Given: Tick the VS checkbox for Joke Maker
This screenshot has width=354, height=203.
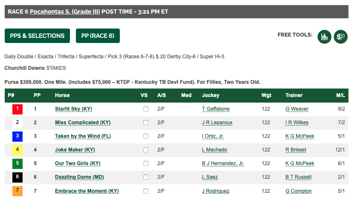Looking at the screenshot, I should pyautogui.click(x=146, y=150).
